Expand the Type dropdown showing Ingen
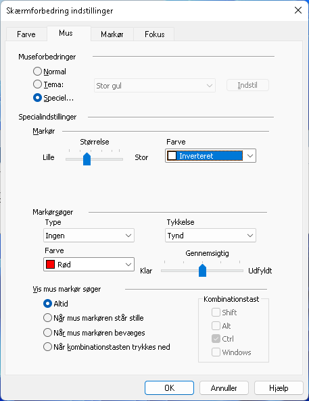The height and width of the screenshot is (401, 309). (x=89, y=236)
